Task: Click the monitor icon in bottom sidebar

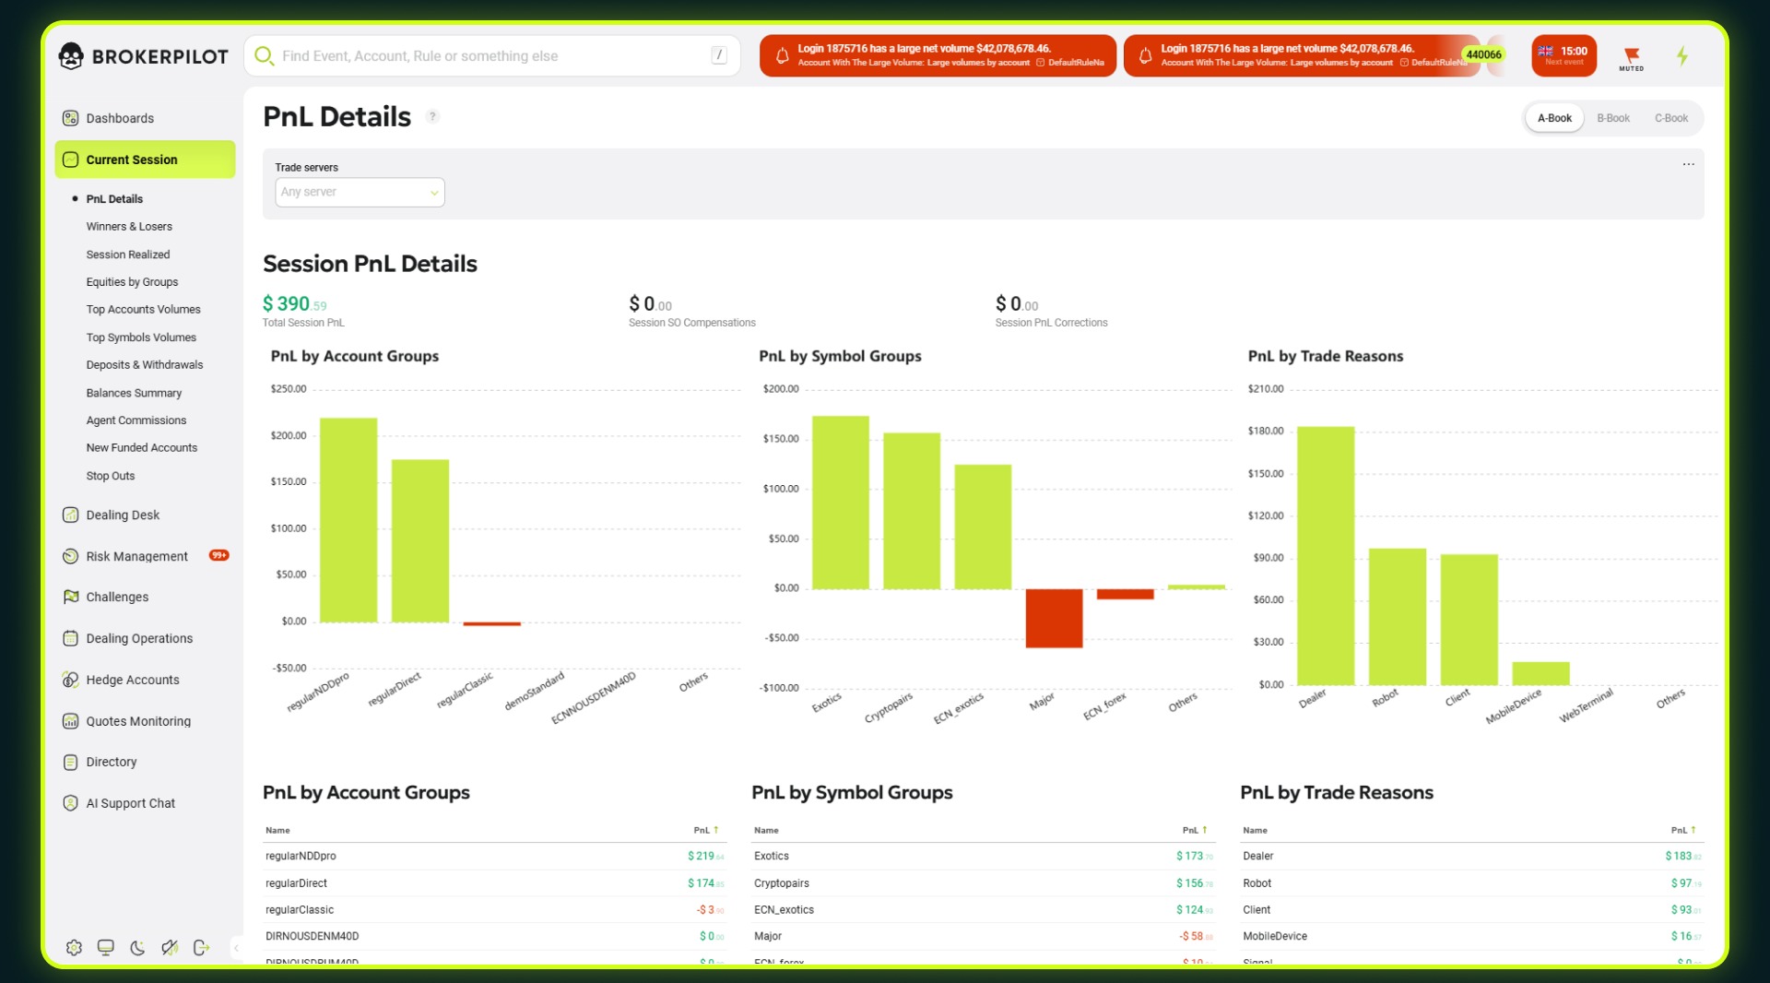Action: (105, 948)
